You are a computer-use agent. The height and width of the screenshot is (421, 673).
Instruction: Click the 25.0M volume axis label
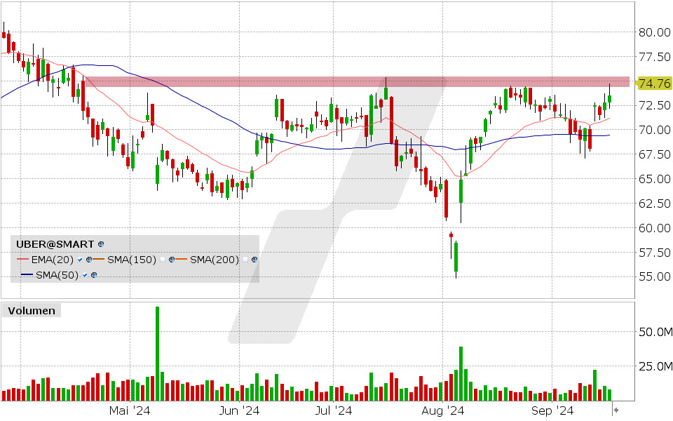point(655,366)
